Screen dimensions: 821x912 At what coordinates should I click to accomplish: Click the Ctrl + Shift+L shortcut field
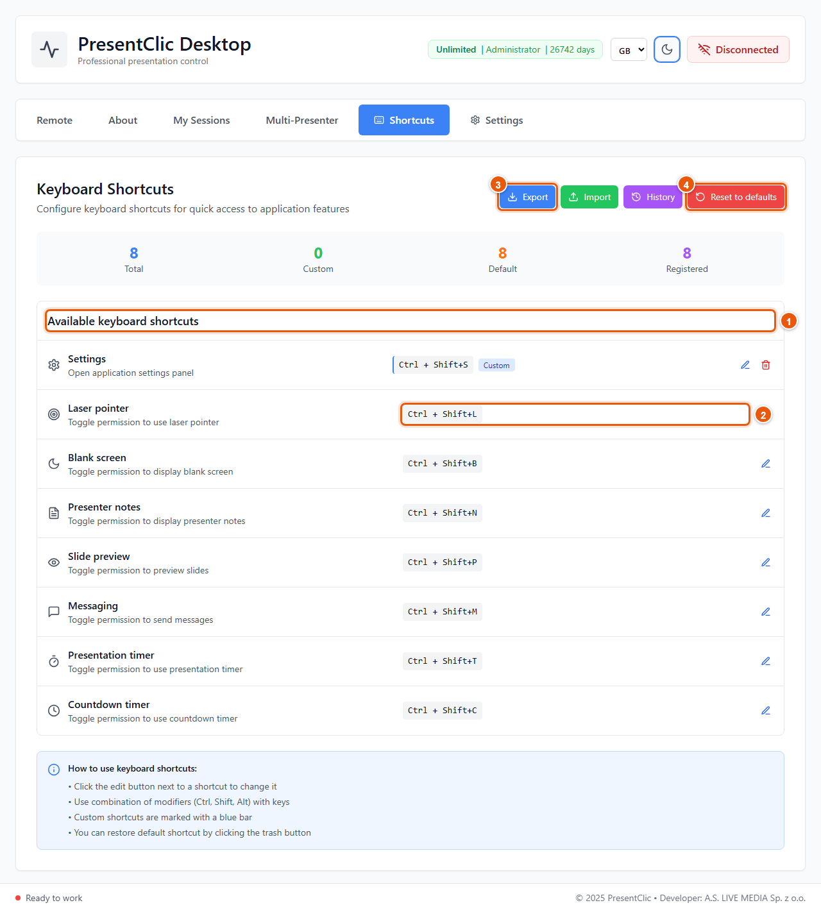[x=575, y=414]
